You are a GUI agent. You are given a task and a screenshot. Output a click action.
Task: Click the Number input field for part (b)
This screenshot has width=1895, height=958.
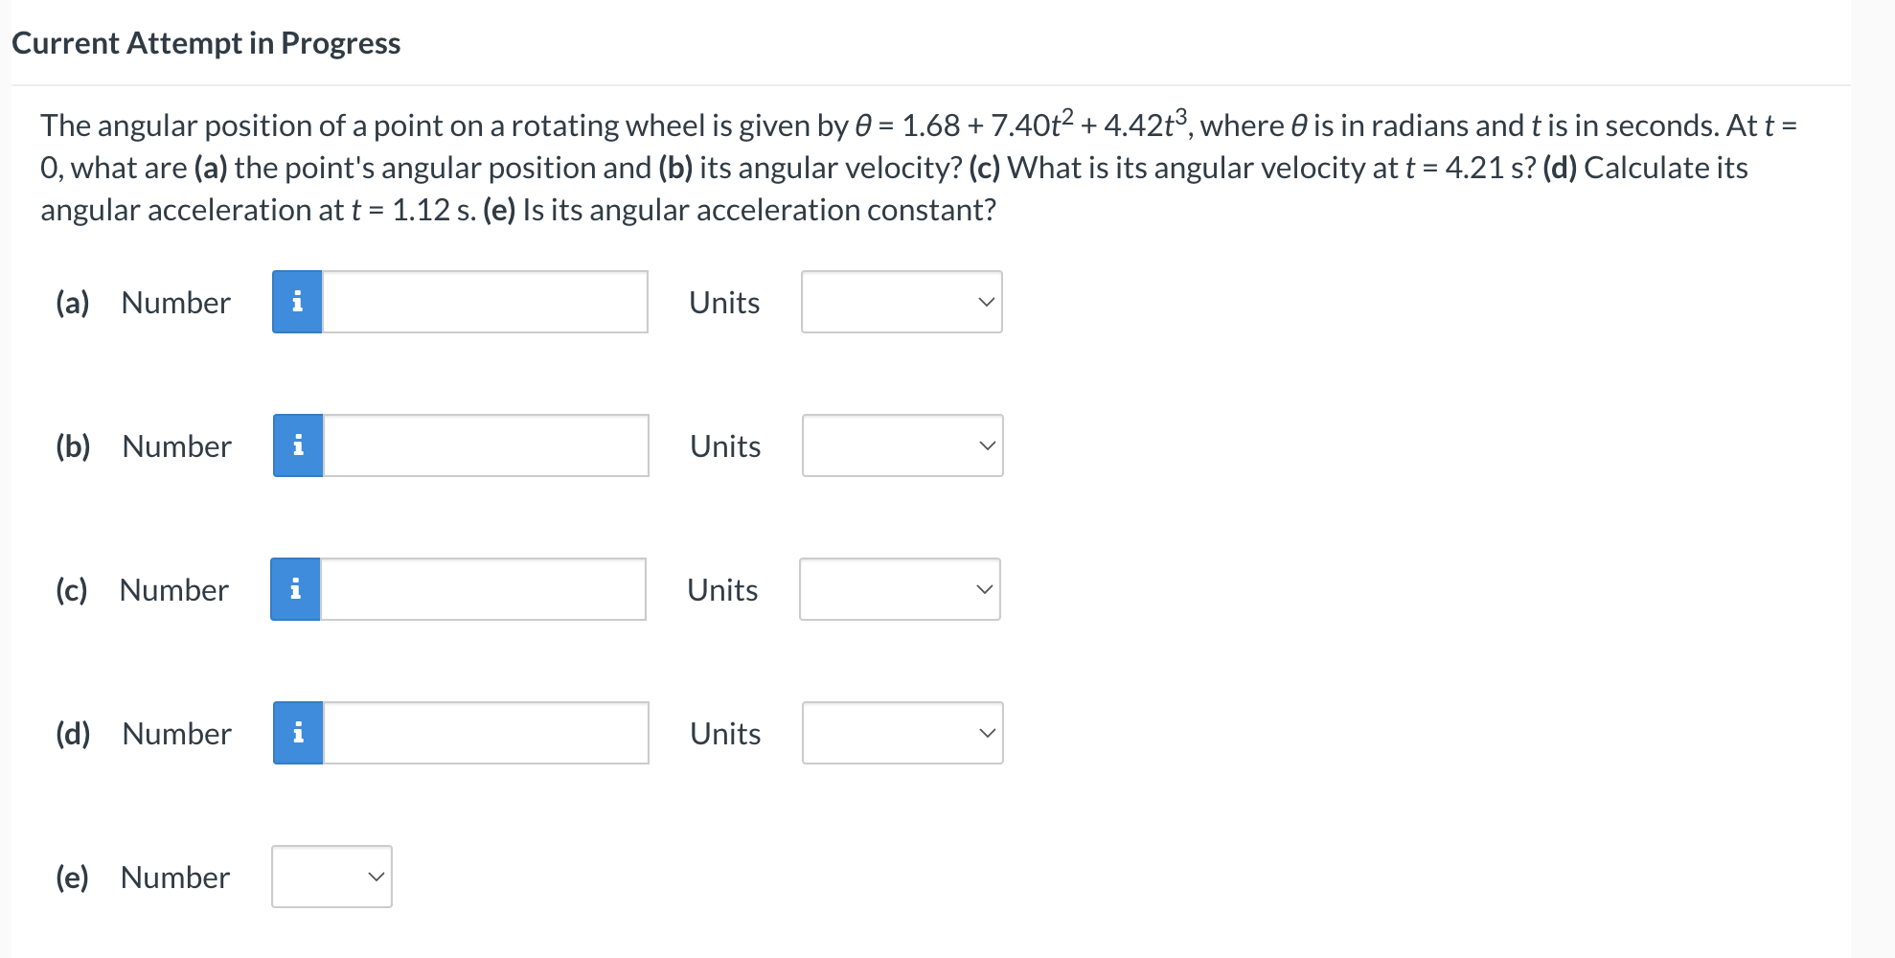tap(484, 445)
